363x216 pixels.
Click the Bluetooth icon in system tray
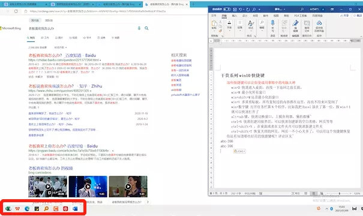click(x=332, y=209)
